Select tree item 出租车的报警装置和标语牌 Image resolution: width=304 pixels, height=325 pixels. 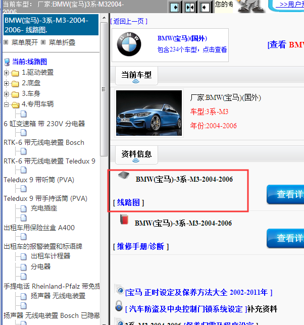point(43,246)
